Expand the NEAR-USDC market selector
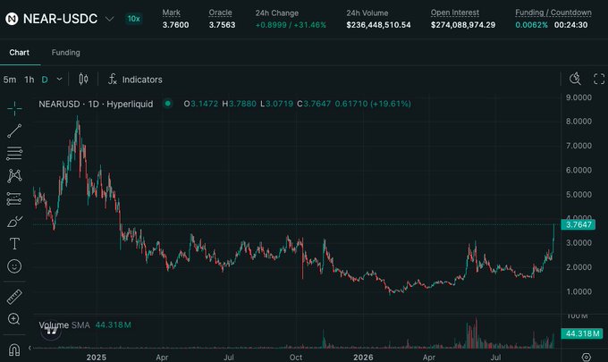608x362 pixels. coord(110,19)
